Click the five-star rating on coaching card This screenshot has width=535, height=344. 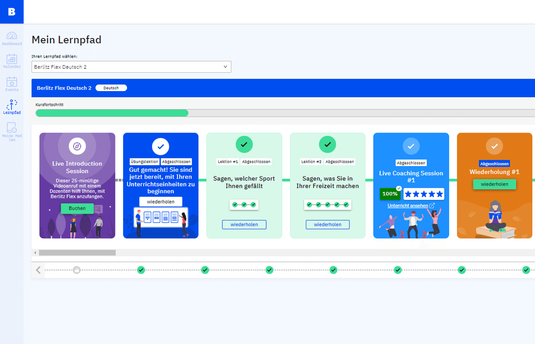424,194
